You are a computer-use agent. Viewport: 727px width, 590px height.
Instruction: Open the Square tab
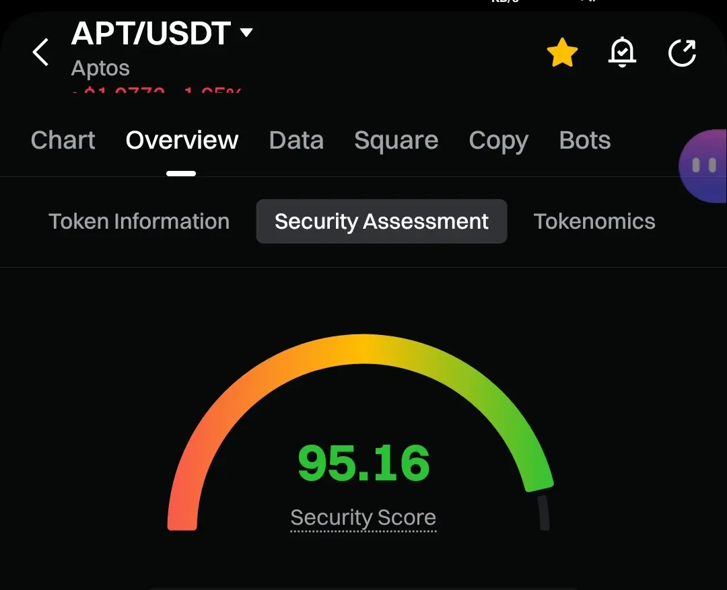(396, 141)
